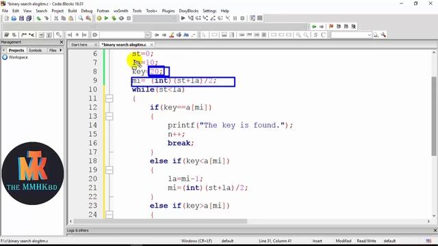
Task: Click the debugger Next line icon
Action: pyautogui.click(x=198, y=18)
